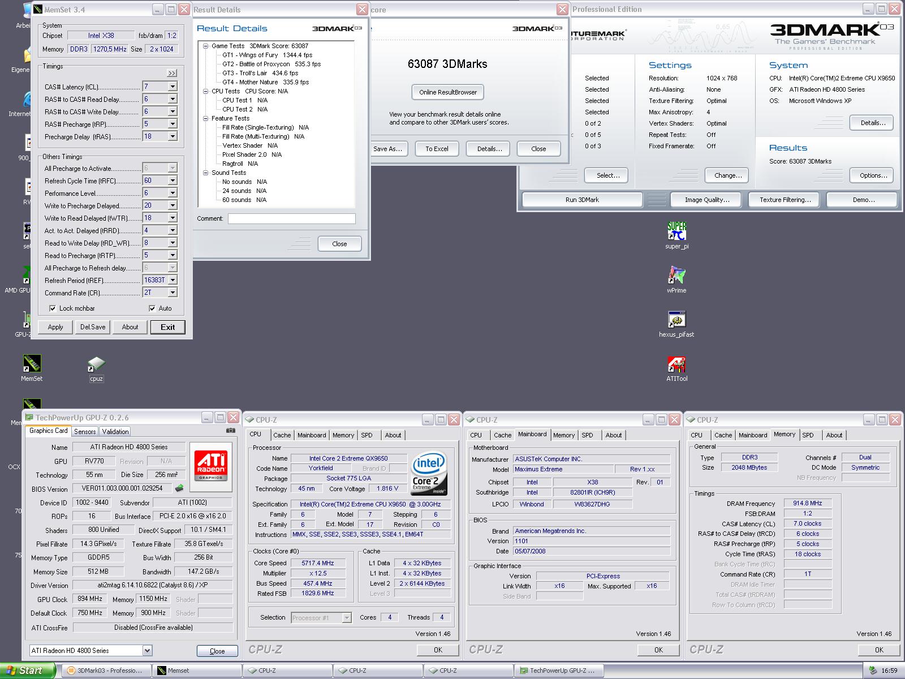Viewport: 905px width, 679px height.
Task: Collapse the Game Tests tree node
Action: [206, 46]
